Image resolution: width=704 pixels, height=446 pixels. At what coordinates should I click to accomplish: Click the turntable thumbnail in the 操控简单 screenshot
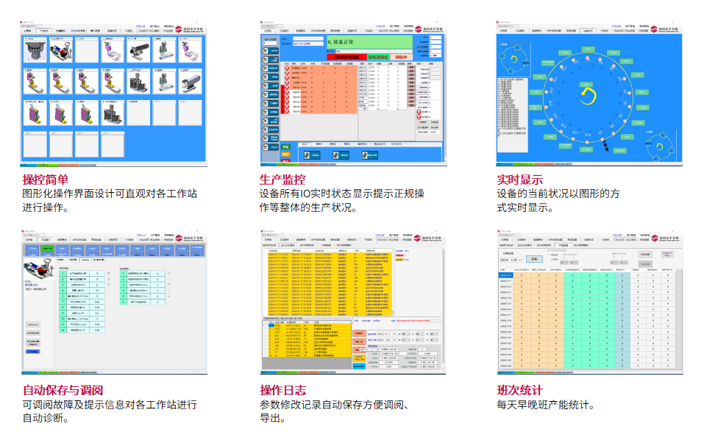(35, 50)
